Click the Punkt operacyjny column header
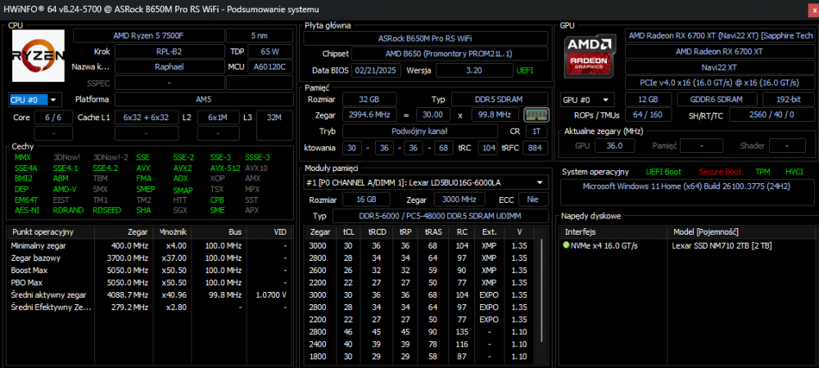This screenshot has width=819, height=368. [x=50, y=232]
